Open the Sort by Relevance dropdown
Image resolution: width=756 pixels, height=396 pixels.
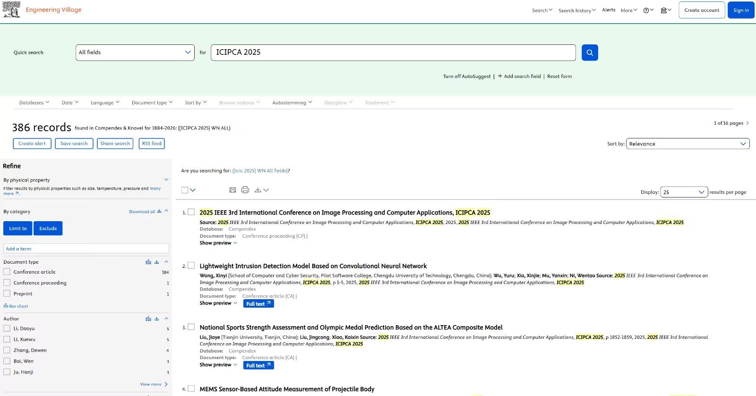[x=687, y=144]
